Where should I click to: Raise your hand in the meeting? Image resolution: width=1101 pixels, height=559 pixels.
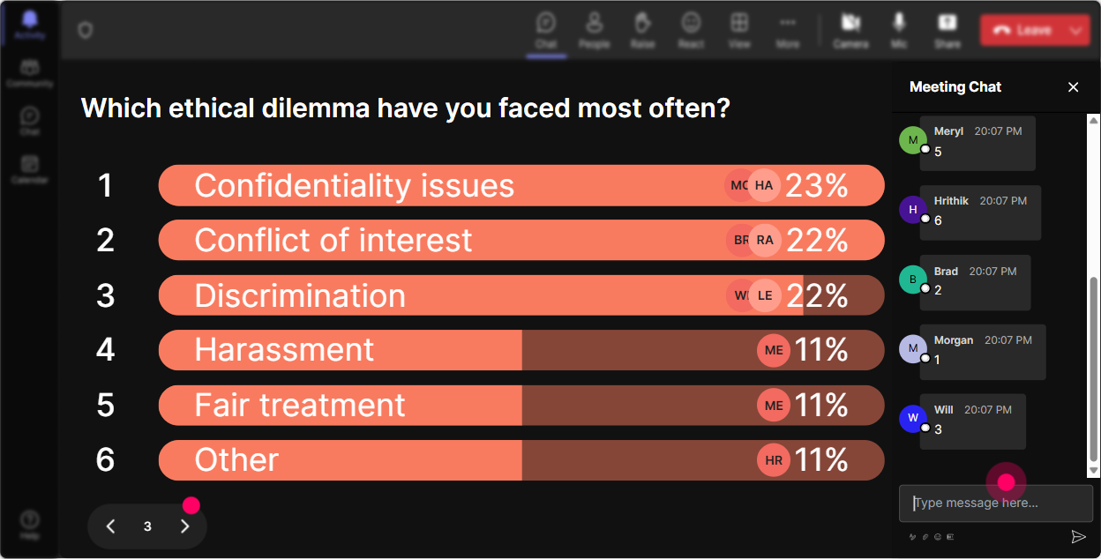[x=642, y=30]
